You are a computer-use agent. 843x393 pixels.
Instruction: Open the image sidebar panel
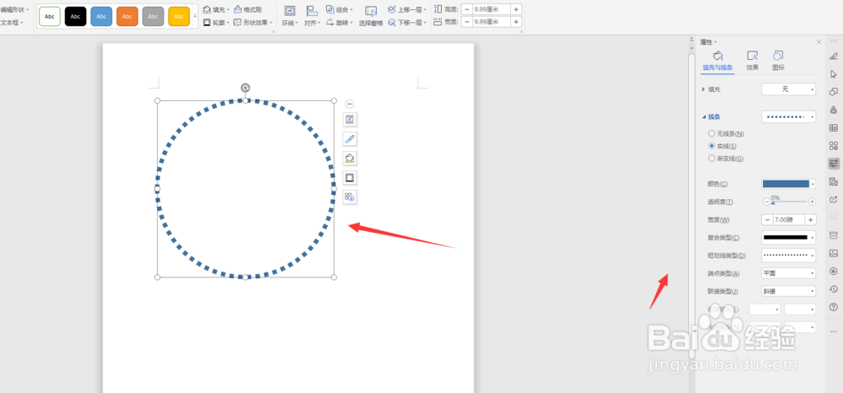(x=834, y=253)
